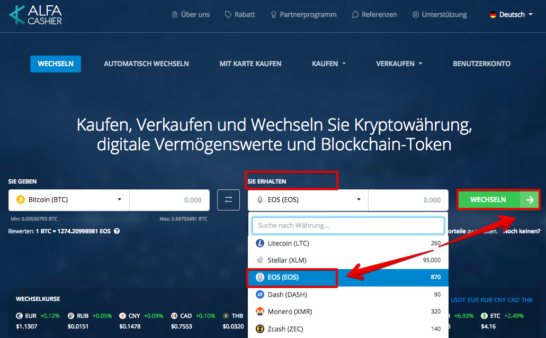
Task: Open the Deutsch language dropdown
Action: 511,15
